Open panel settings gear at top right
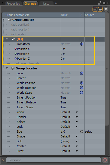 104,3
